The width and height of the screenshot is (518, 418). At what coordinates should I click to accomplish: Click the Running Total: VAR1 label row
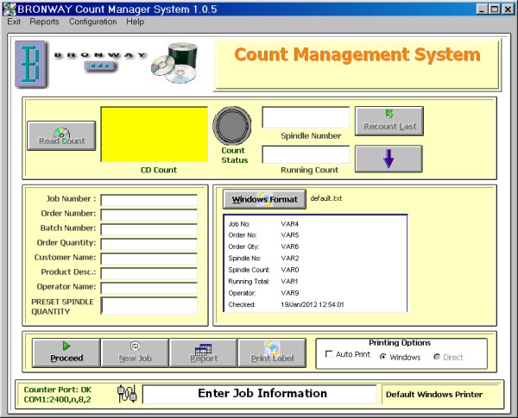coord(263,282)
